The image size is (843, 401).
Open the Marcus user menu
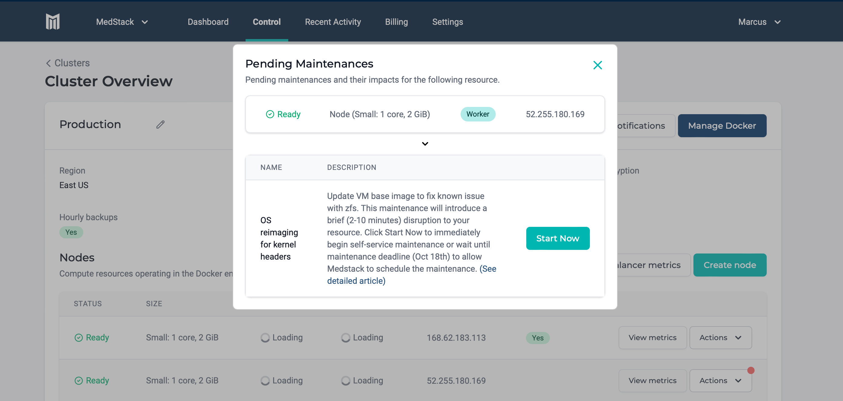tap(759, 22)
